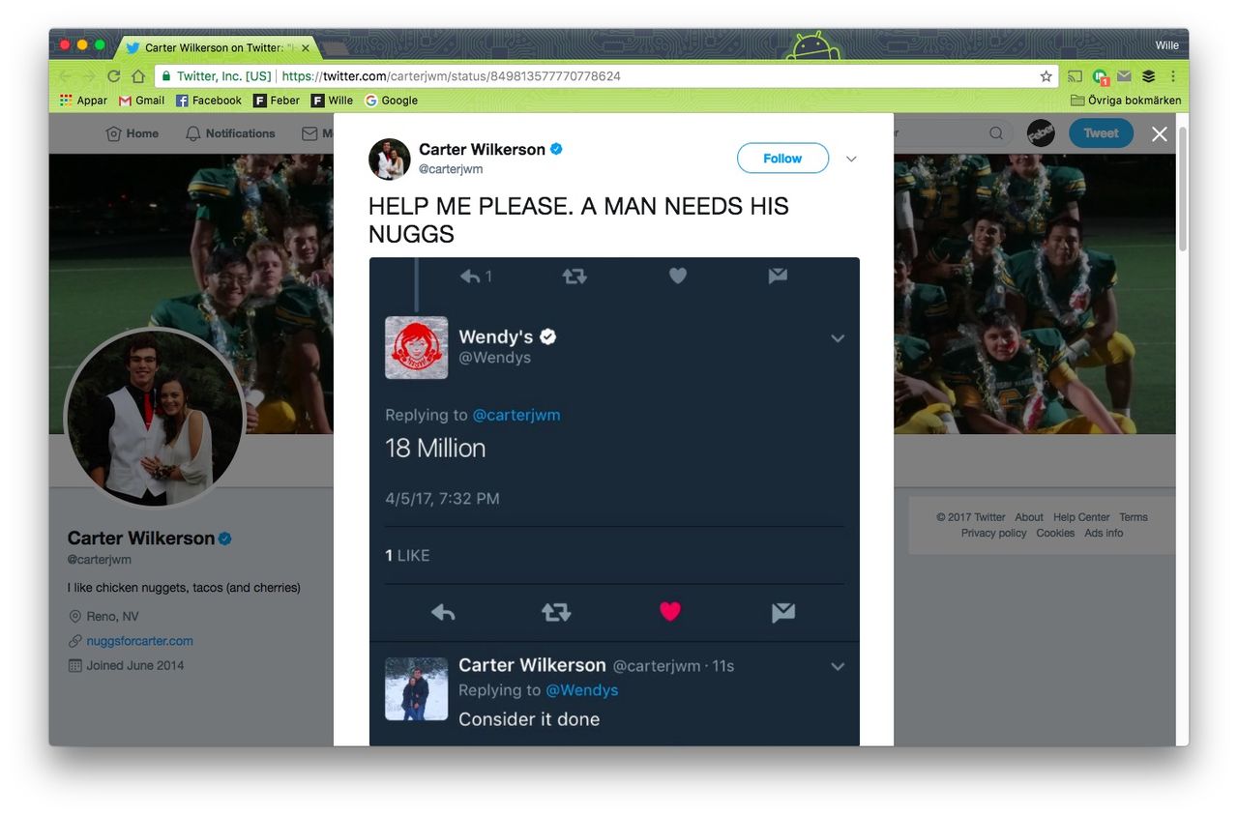
Task: Click the gray heart above Wendy's tweet
Action: click(678, 277)
